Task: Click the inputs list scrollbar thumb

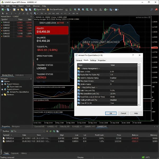Action: click(x=139, y=76)
